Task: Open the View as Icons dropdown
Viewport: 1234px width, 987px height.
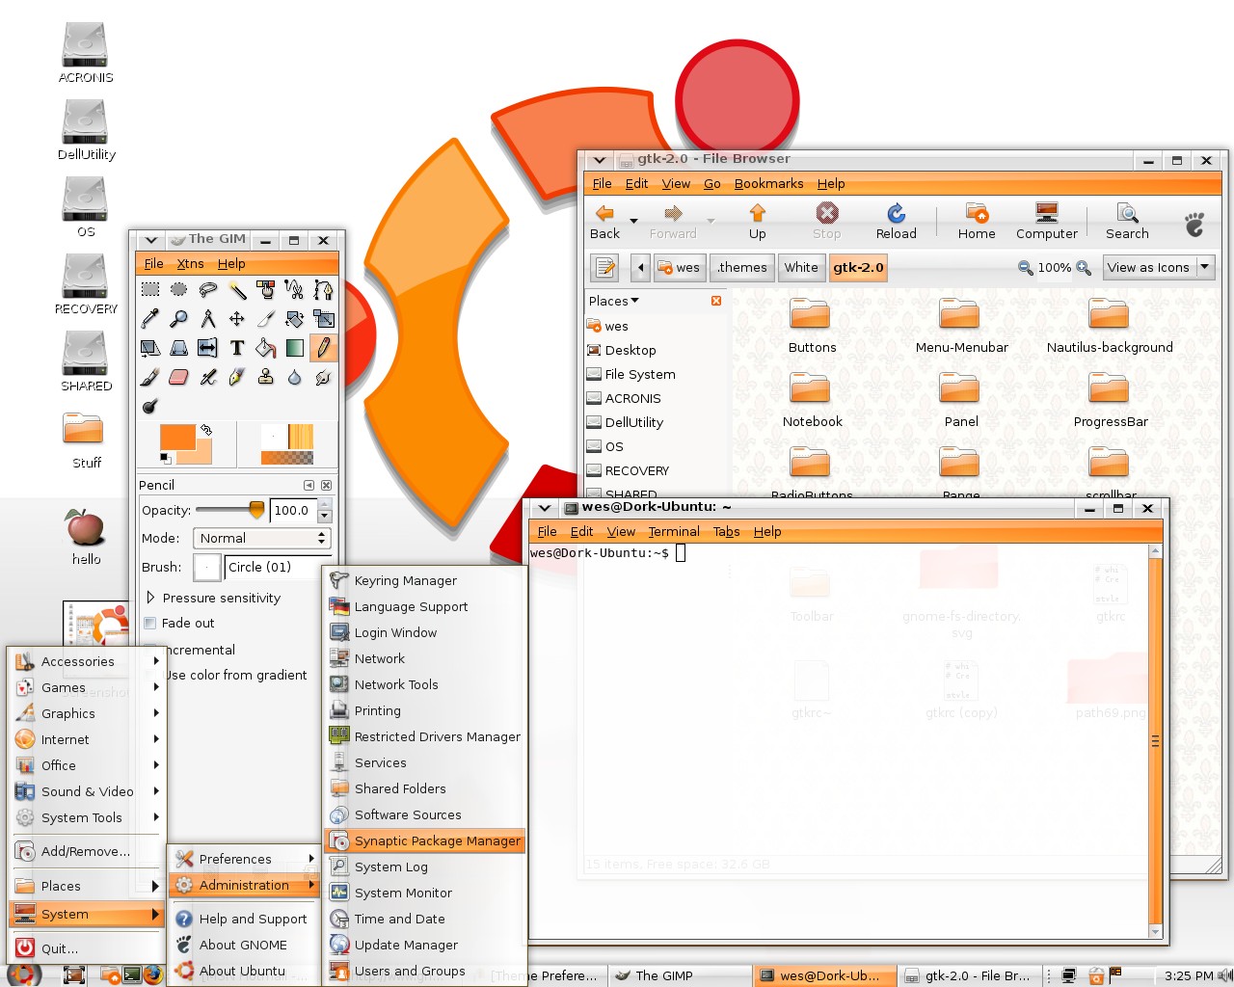Action: point(1158,267)
